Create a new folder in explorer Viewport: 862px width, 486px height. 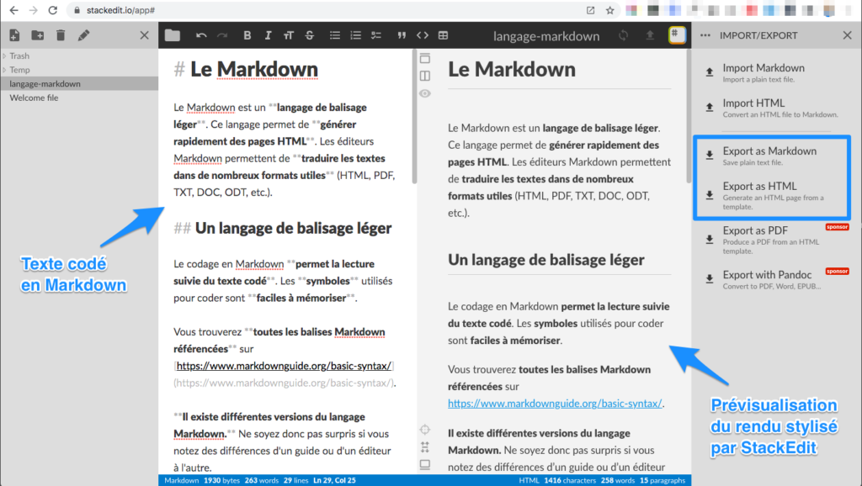[38, 35]
